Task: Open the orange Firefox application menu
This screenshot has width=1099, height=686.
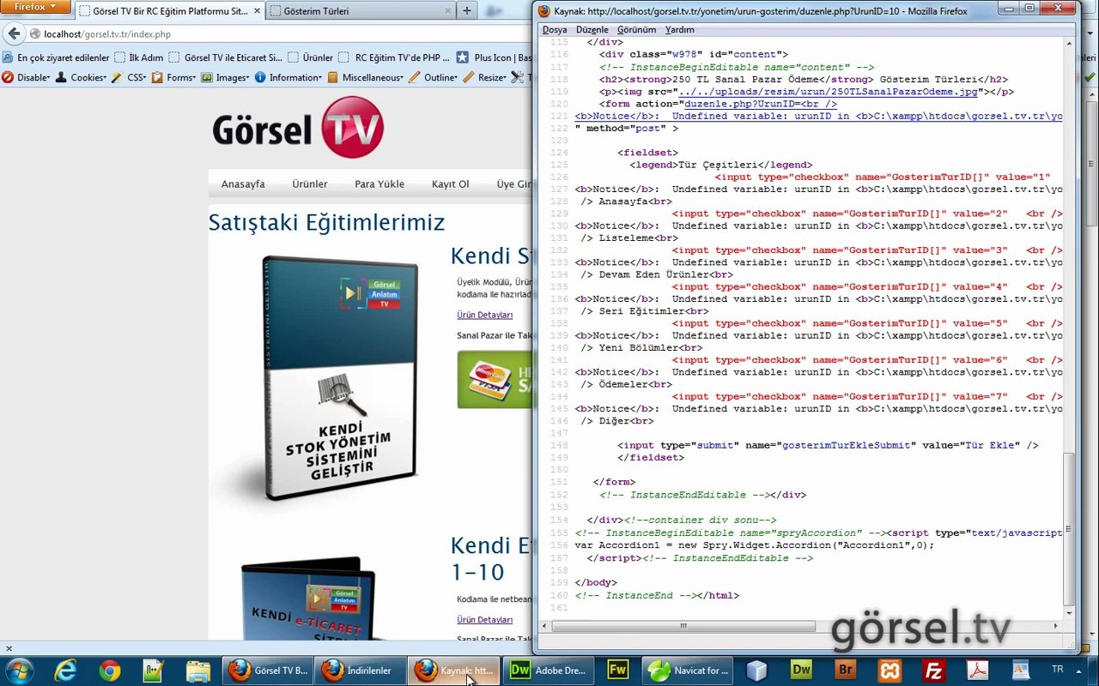Action: coord(35,7)
